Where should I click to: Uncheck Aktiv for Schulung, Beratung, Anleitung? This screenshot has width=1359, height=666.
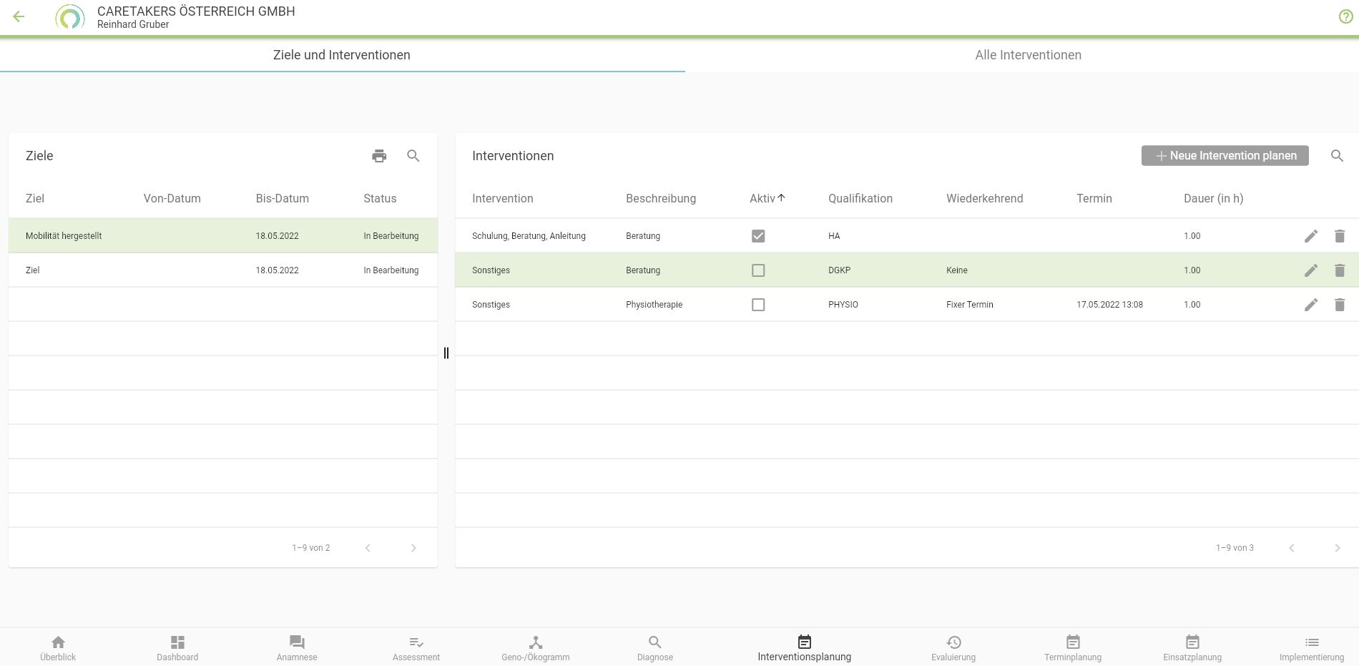[x=758, y=236]
